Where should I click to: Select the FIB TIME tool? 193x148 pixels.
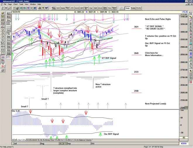click(191, 30)
